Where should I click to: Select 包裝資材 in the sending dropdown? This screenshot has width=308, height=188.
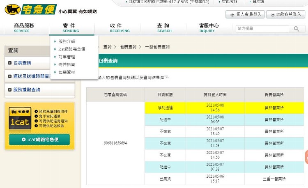(x=67, y=72)
